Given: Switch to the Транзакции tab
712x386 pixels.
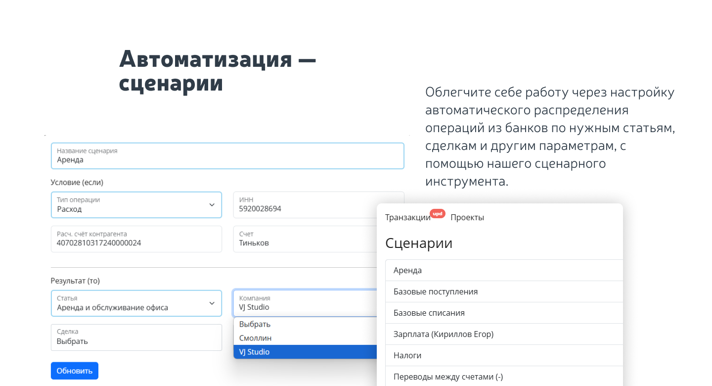Looking at the screenshot, I should 407,218.
